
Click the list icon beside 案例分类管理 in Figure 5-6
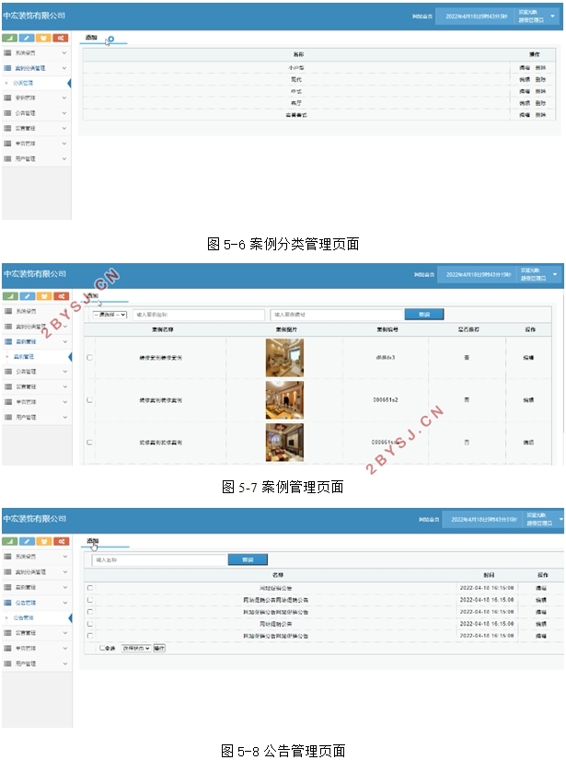(7, 68)
